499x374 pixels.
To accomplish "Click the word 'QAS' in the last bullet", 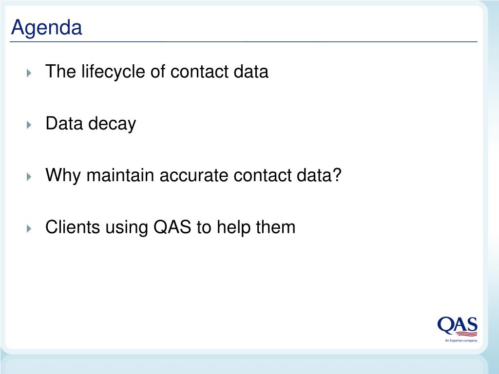I will click(172, 227).
